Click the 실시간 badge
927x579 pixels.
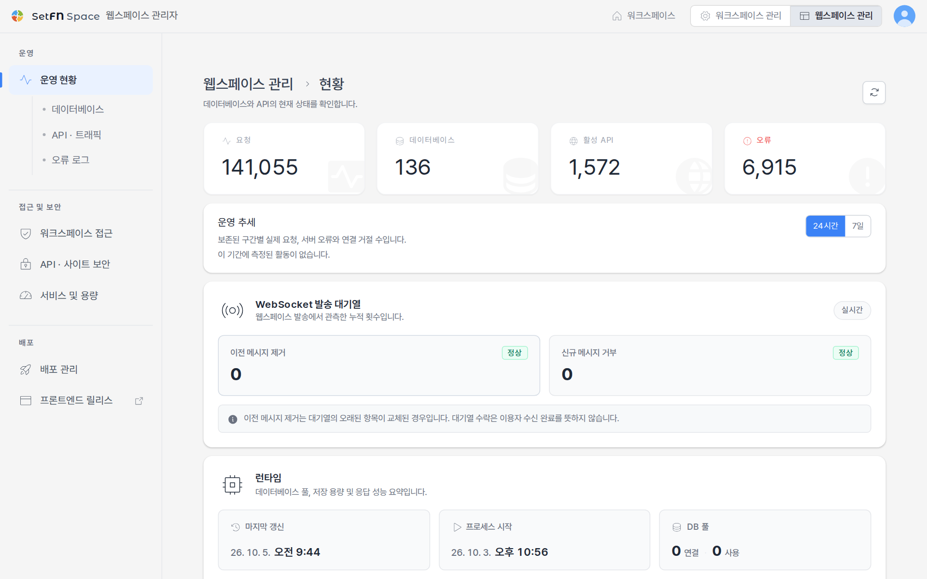pyautogui.click(x=852, y=310)
